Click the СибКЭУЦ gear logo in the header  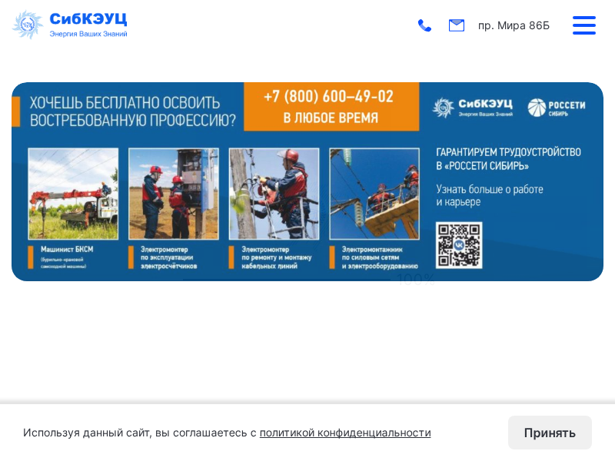coord(28,25)
